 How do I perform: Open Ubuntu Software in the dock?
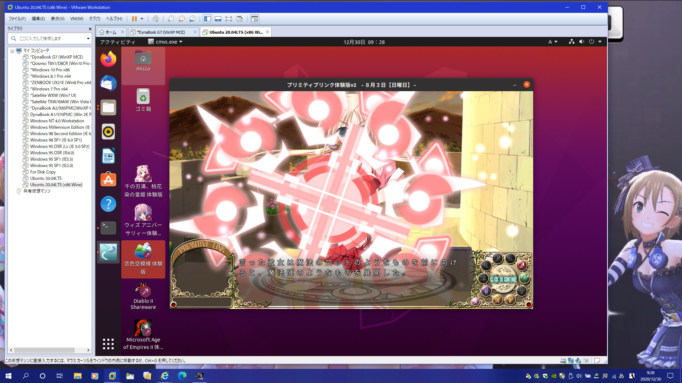pyautogui.click(x=108, y=180)
